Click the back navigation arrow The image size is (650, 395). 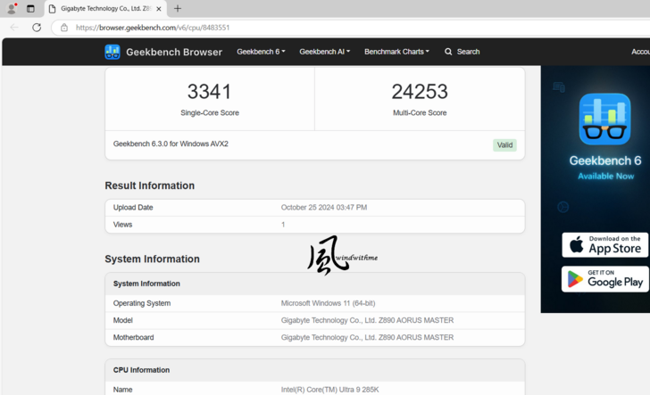[x=14, y=28]
